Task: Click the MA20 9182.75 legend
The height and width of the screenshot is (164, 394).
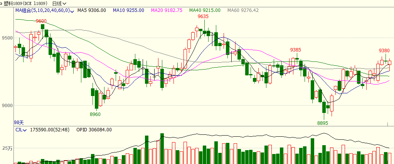Action: coord(167,10)
